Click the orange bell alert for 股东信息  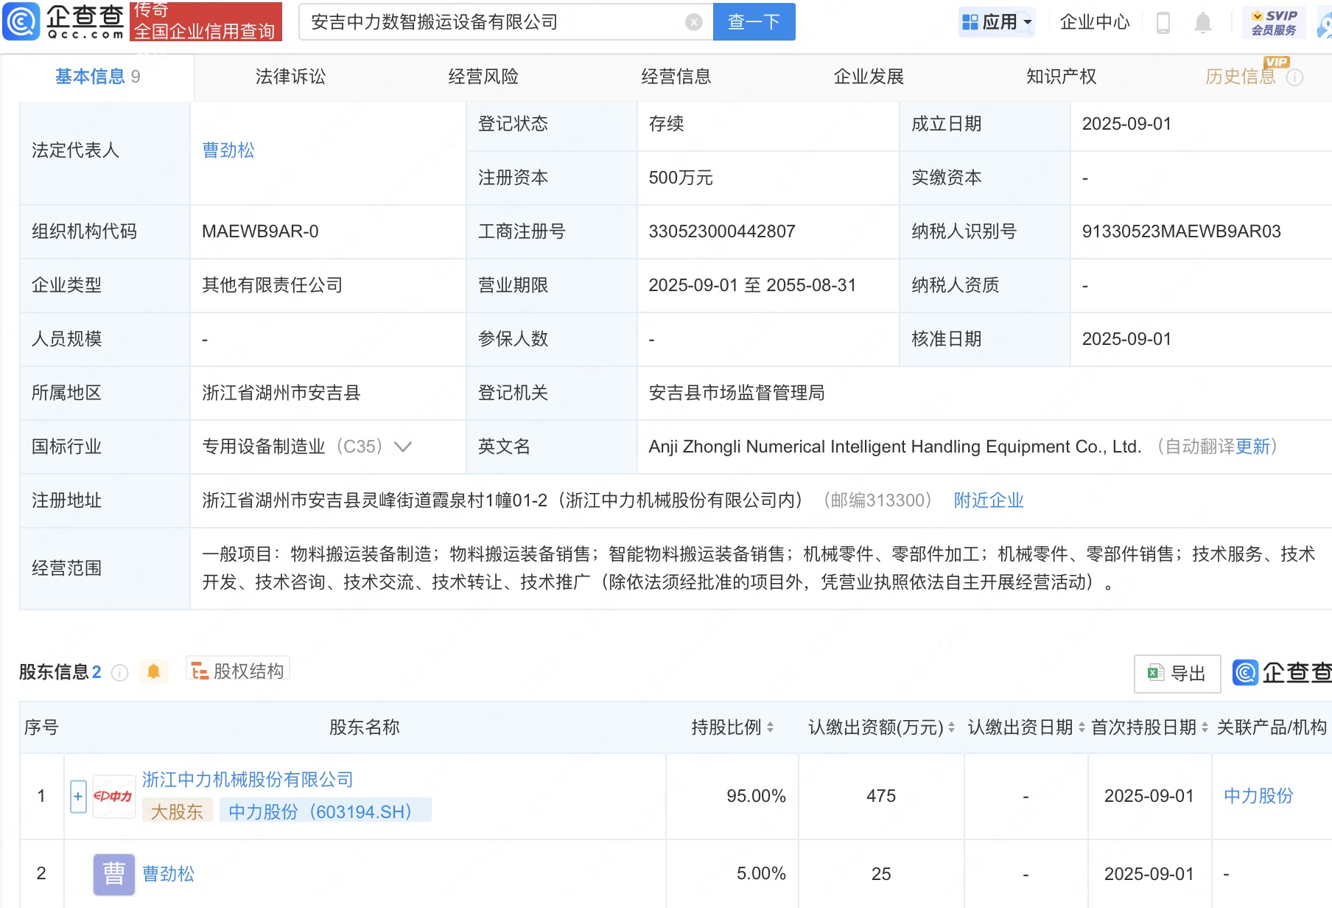coord(153,671)
